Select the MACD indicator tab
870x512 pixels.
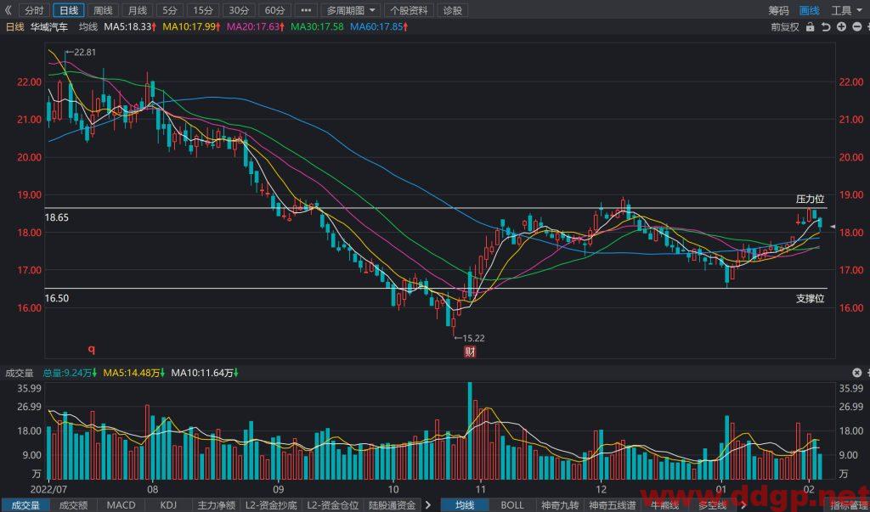coord(121,505)
